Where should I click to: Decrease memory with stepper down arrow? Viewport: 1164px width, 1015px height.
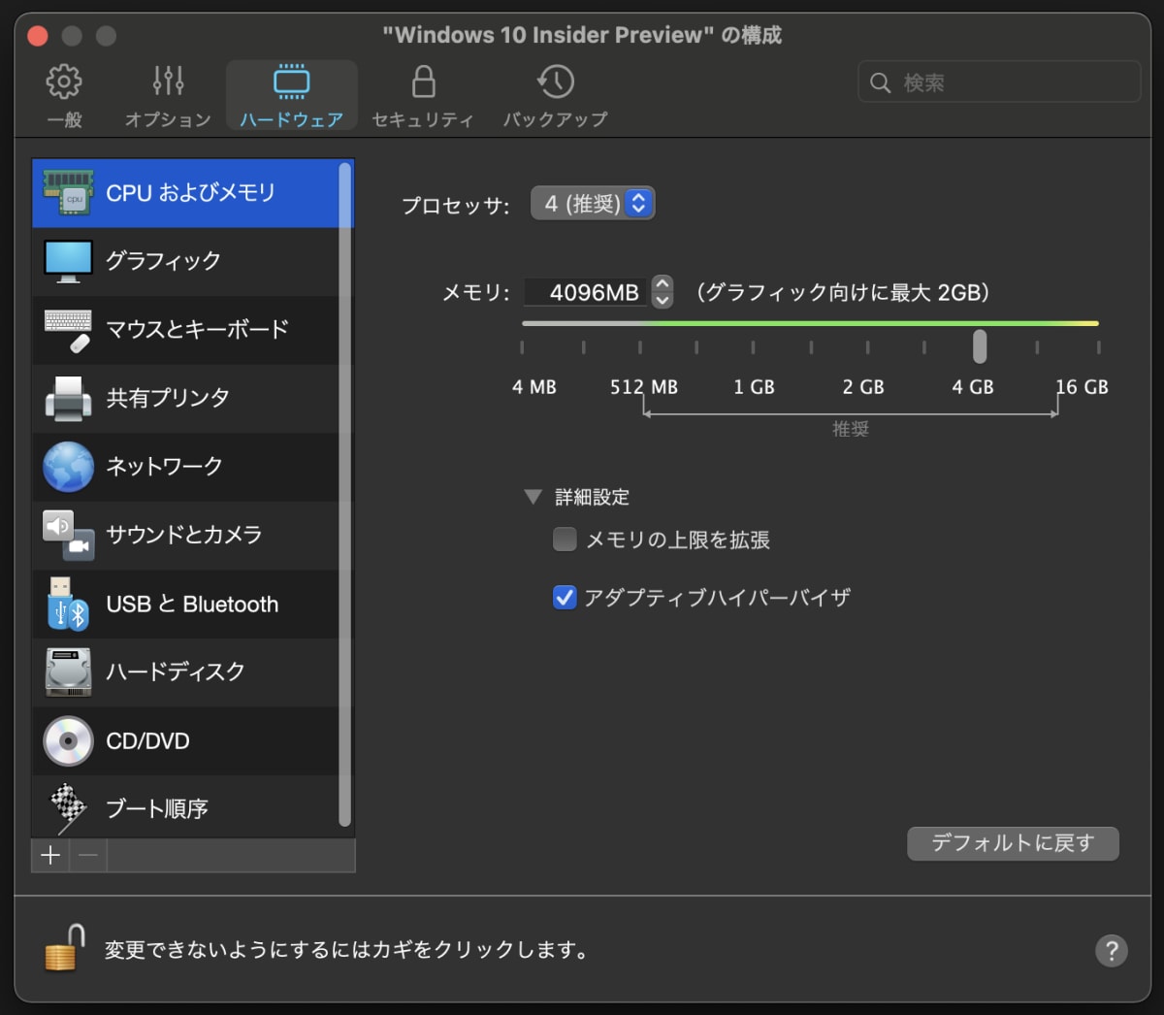point(663,300)
